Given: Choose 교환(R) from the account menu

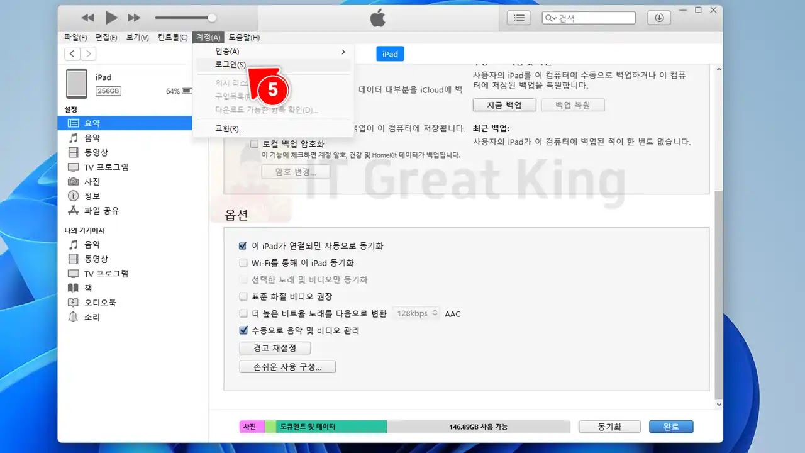Looking at the screenshot, I should 274,129.
